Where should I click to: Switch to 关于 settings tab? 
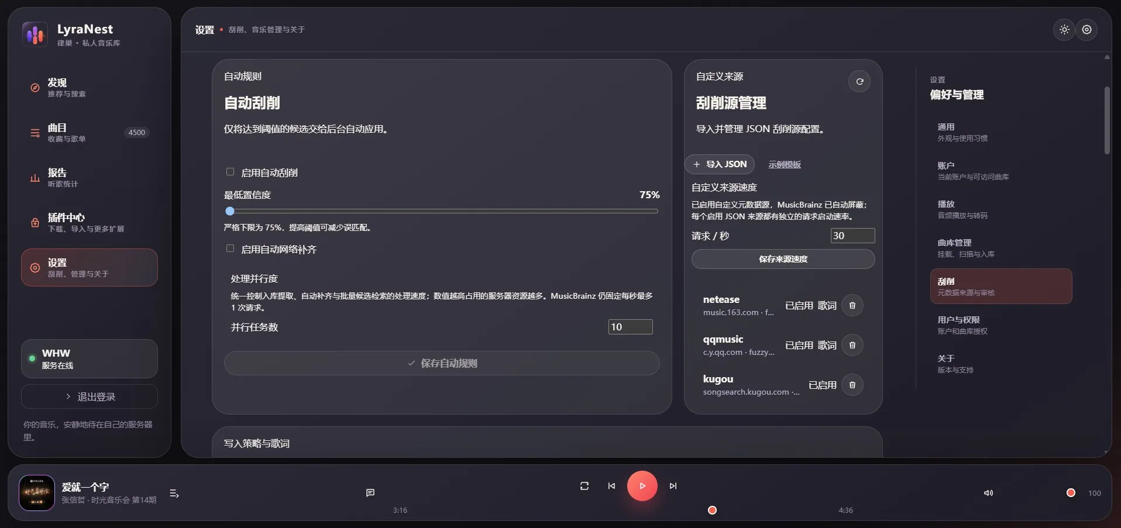[x=1001, y=364]
